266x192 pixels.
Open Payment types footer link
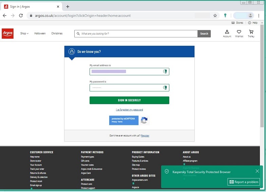88,157
